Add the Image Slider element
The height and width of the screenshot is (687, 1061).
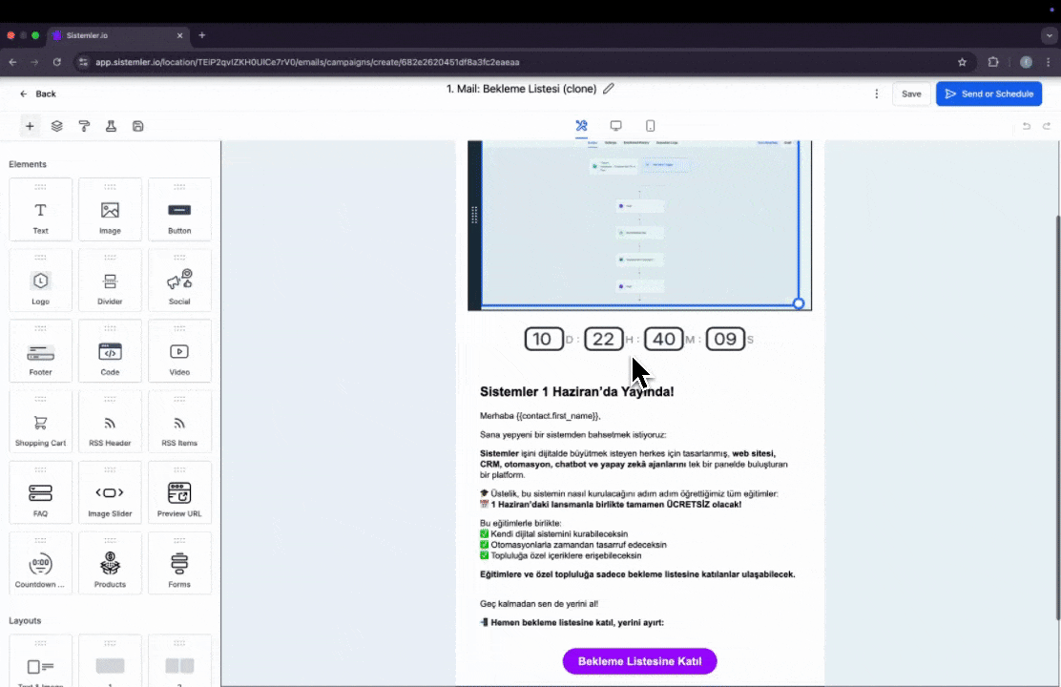pos(110,492)
